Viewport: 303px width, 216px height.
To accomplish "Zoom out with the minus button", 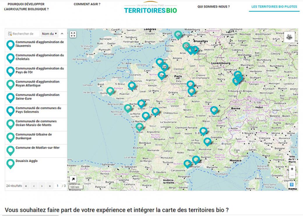I will tap(292, 175).
